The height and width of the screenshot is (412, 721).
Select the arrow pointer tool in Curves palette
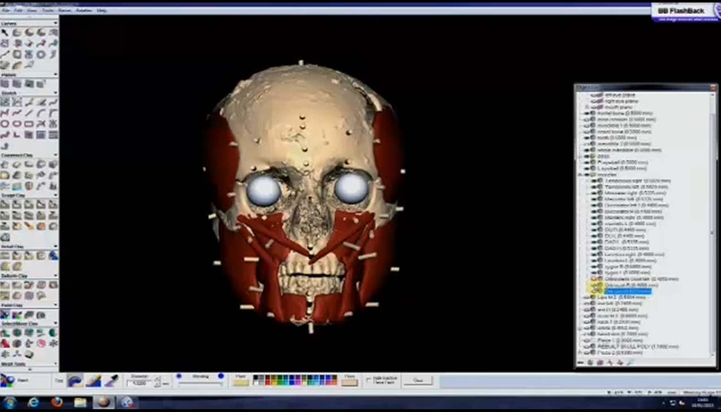pyautogui.click(x=5, y=32)
